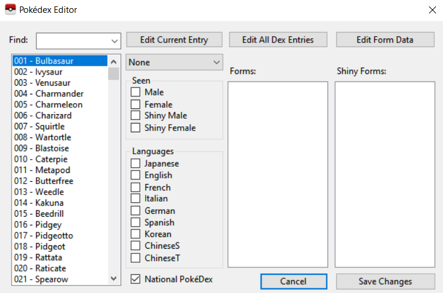Screen dimensions: 443x293
Task: Select 015 - Beedrill row
Action: click(60, 214)
